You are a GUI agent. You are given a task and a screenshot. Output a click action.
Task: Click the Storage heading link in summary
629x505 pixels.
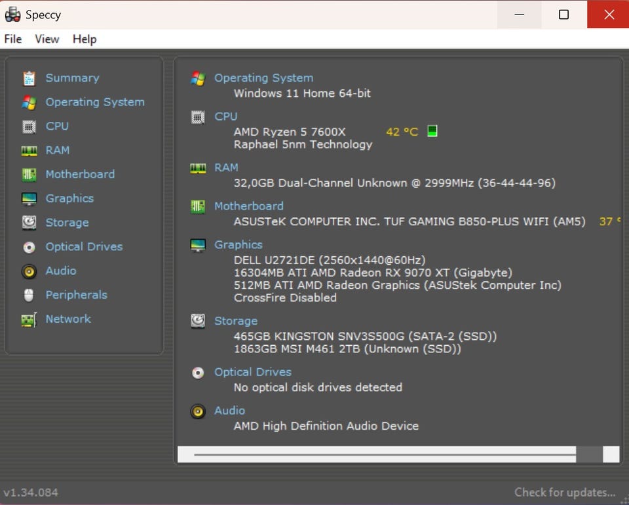pyautogui.click(x=236, y=321)
